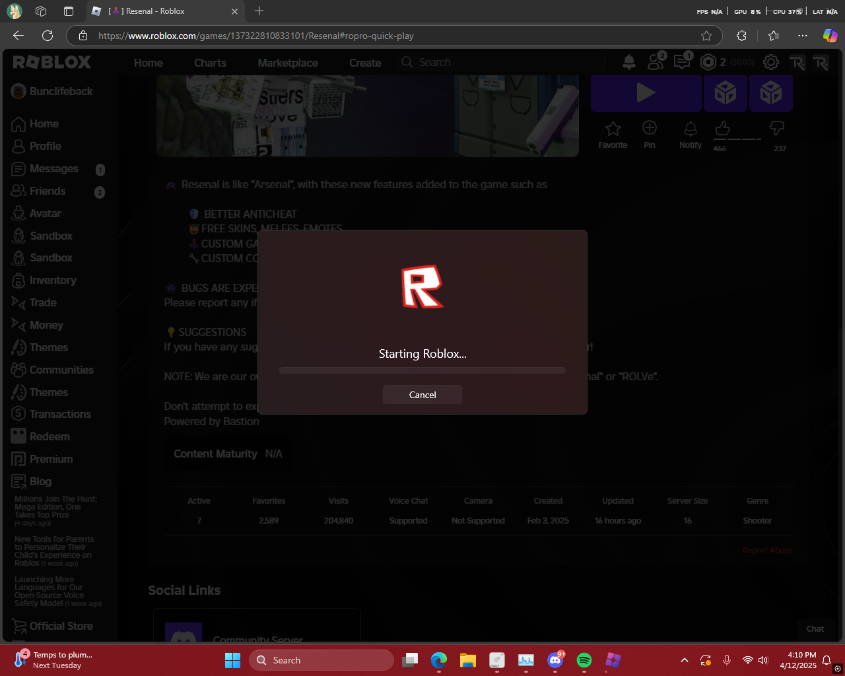This screenshot has height=676, width=845.
Task: Open the Favorites list icon in the Edge toolbar
Action: [x=774, y=36]
